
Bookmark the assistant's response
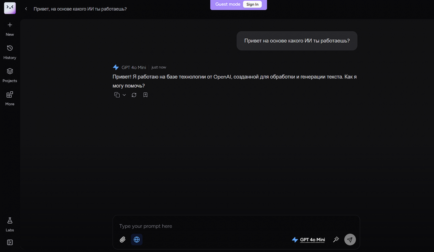point(145,95)
